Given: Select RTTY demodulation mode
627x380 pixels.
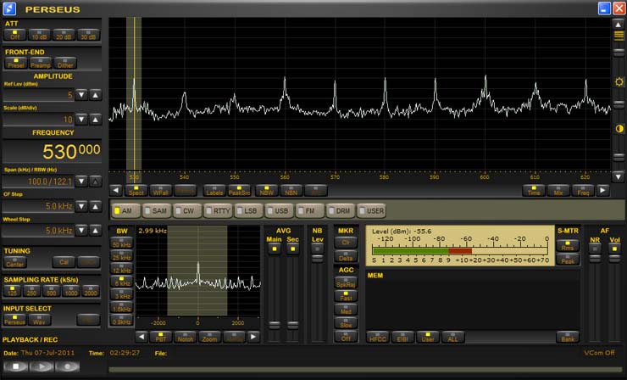Looking at the screenshot, I should tap(219, 210).
